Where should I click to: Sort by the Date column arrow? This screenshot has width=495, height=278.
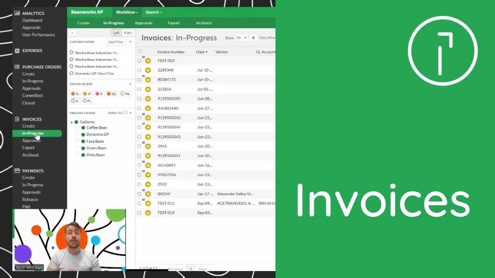click(x=207, y=52)
